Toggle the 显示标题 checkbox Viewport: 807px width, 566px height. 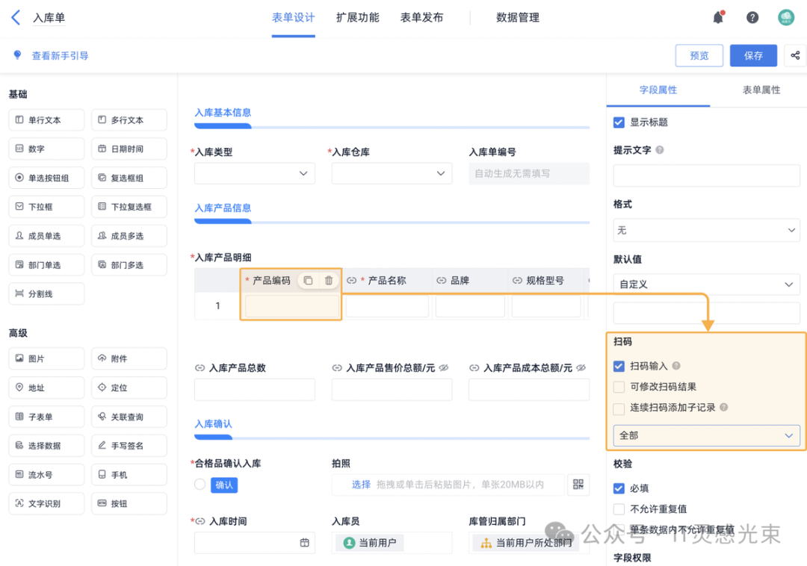pos(619,122)
